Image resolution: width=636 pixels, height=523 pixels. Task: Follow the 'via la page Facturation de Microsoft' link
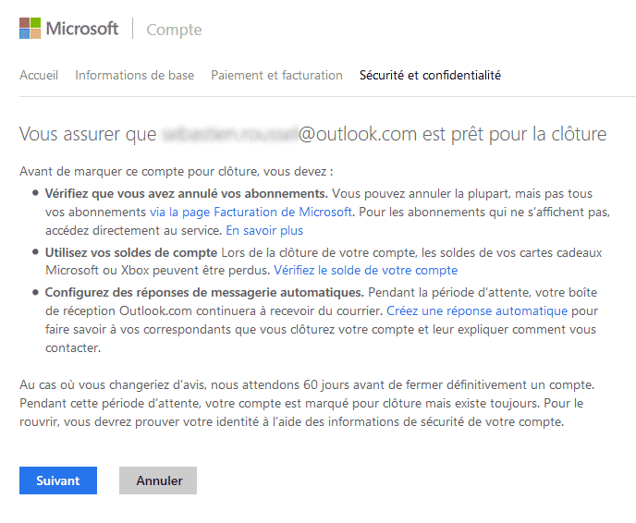click(x=251, y=212)
